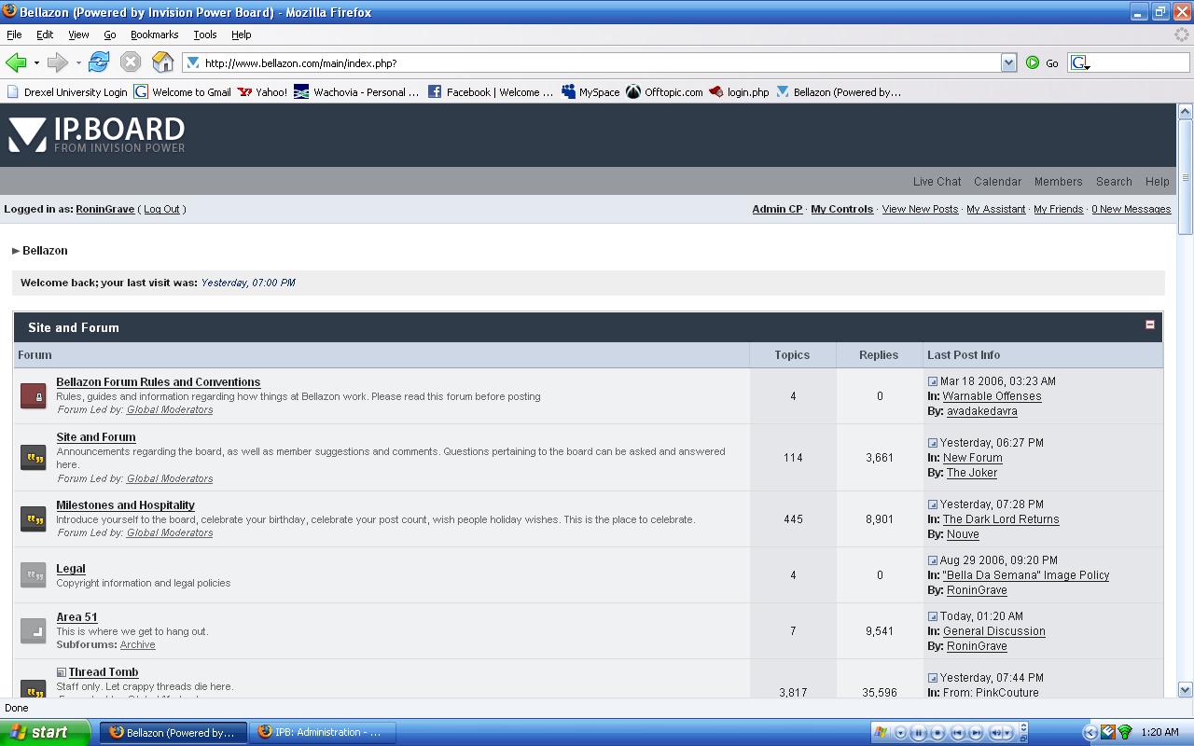Viewport: 1194px width, 746px height.
Task: Open the Back button history dropdown
Action: click(36, 63)
